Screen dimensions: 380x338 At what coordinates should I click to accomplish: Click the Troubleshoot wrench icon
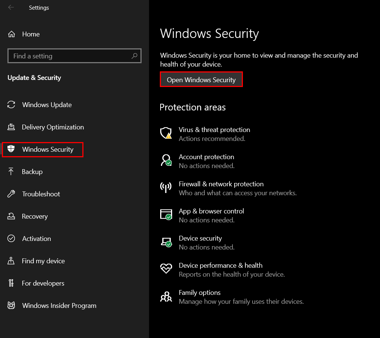(x=11, y=194)
